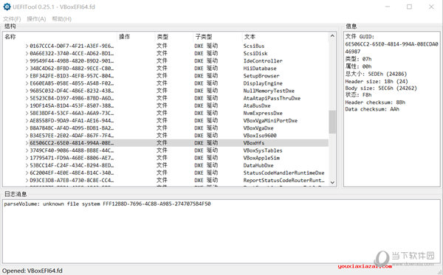
Task: Expand the VBoxIso9600 tree row
Action: [27, 136]
